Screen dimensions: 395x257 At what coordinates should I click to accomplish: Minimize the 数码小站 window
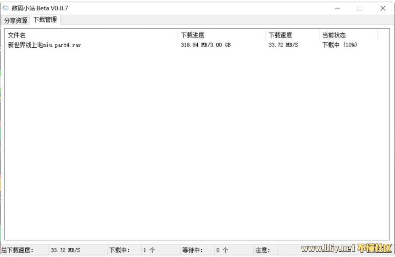337,8
